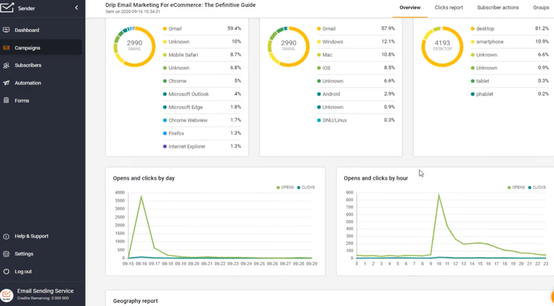554x306 pixels.
Task: Click the Microsoft Edge row
Action: (202, 107)
